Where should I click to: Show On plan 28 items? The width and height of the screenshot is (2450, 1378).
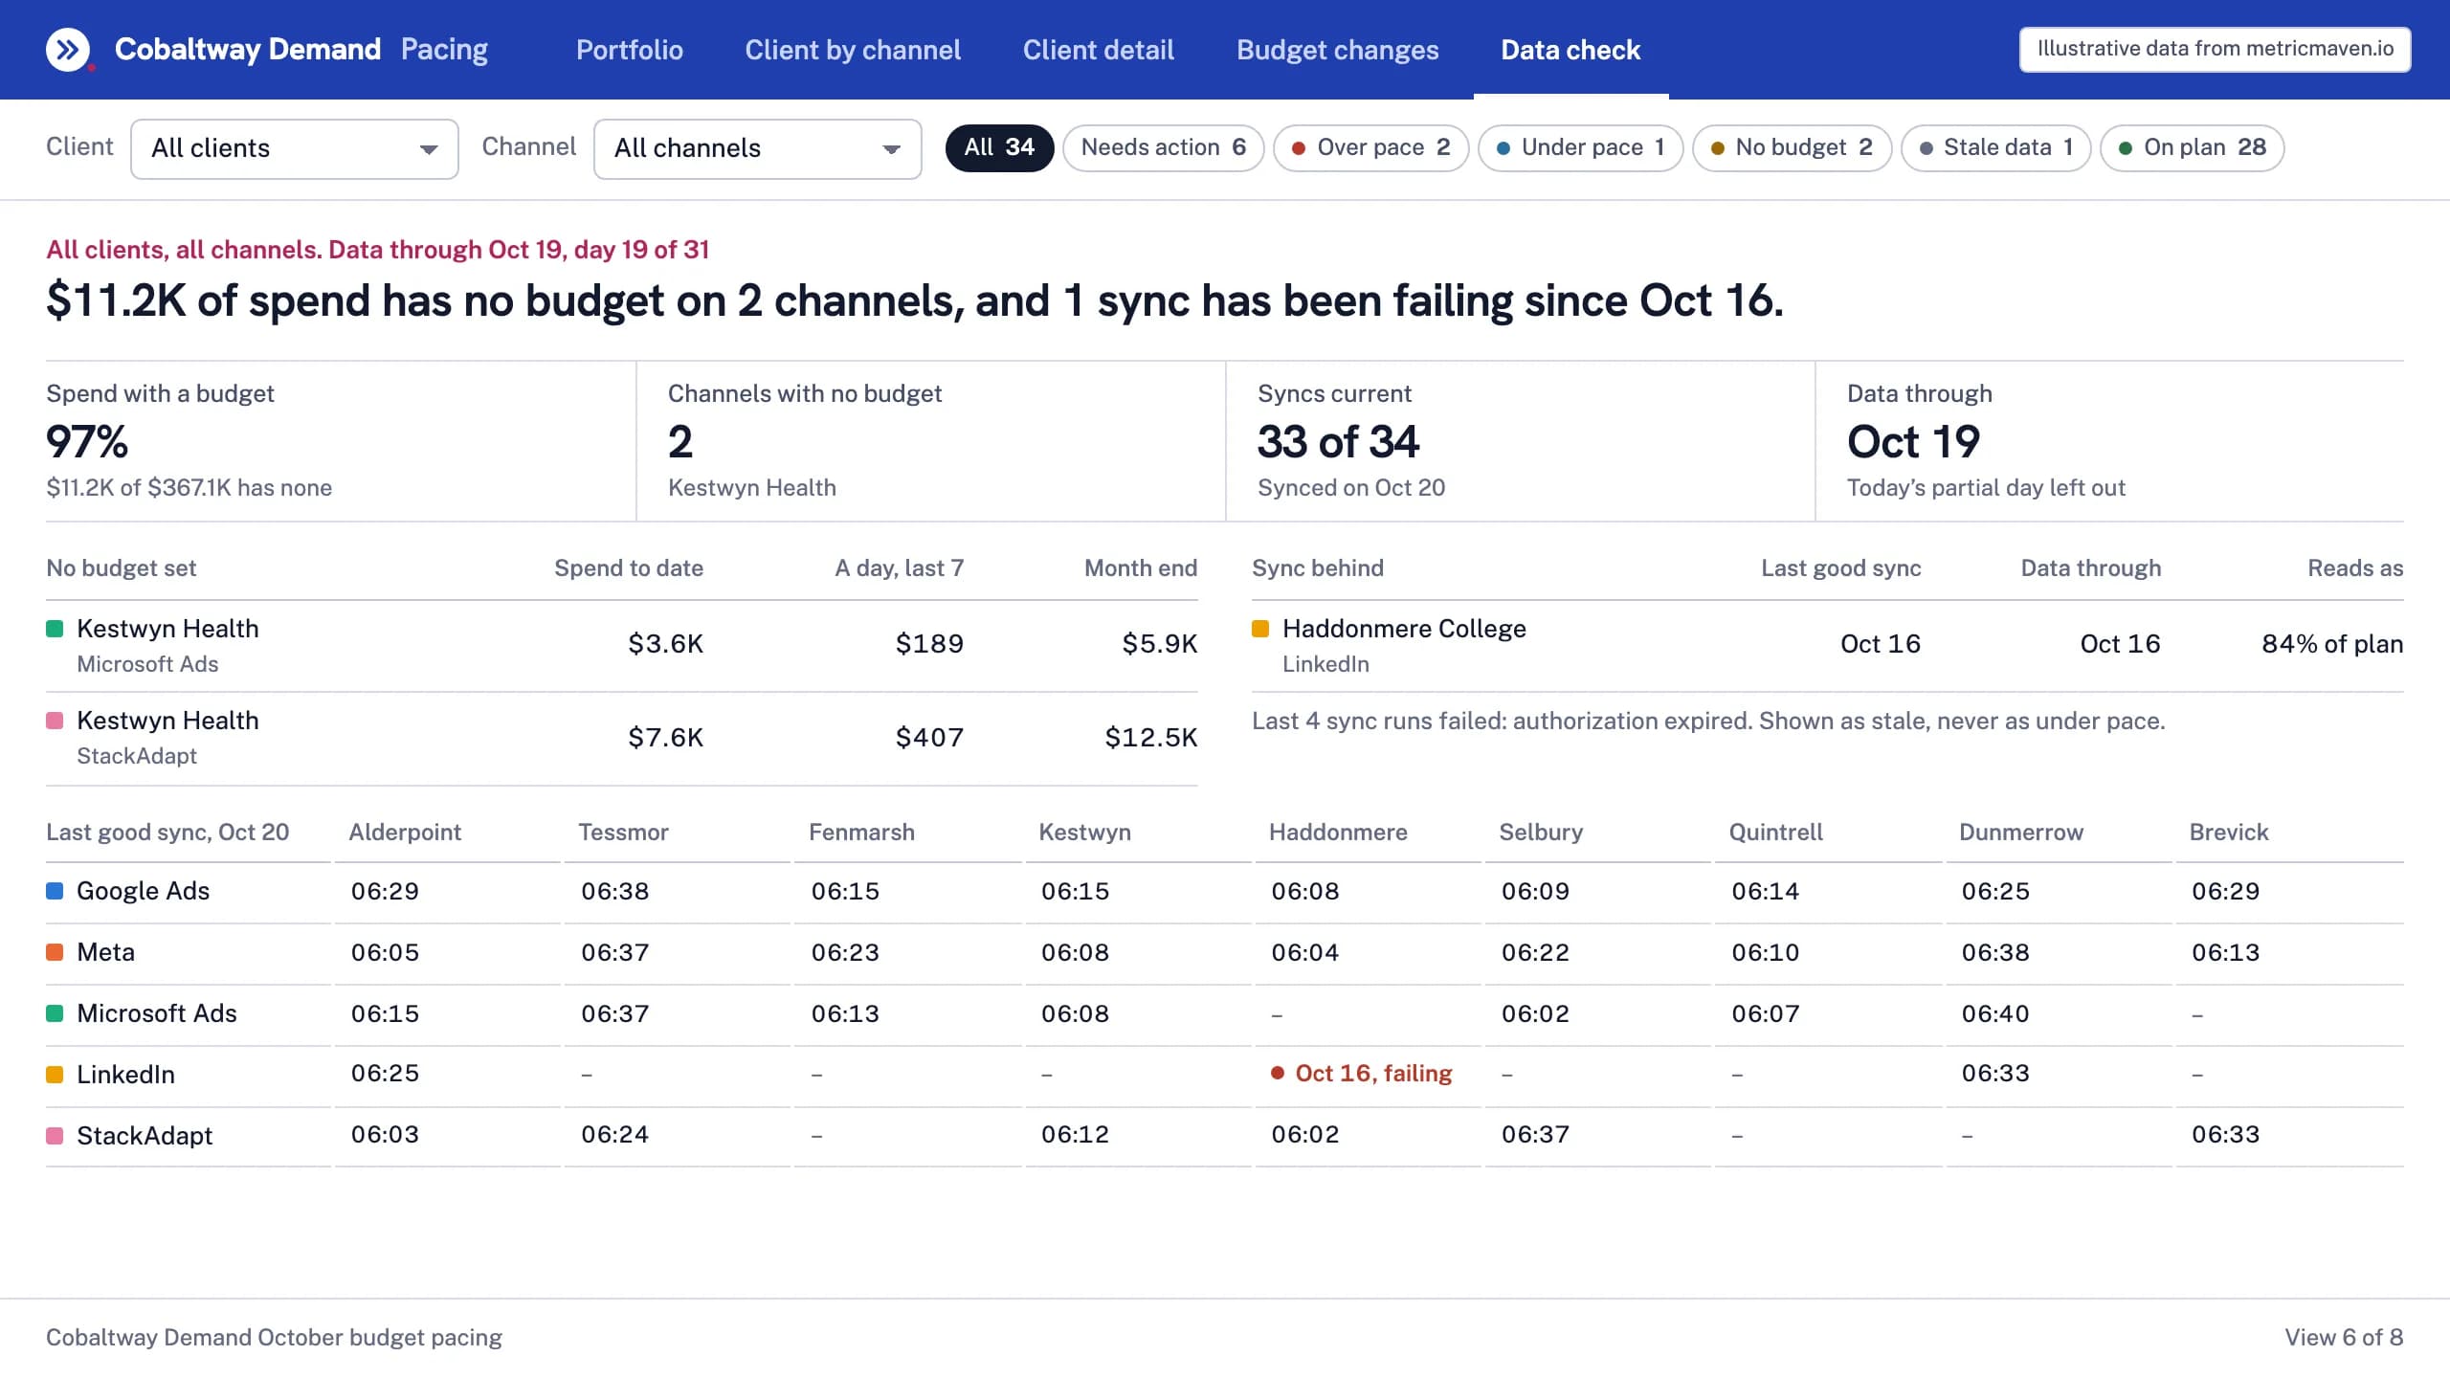2192,147
